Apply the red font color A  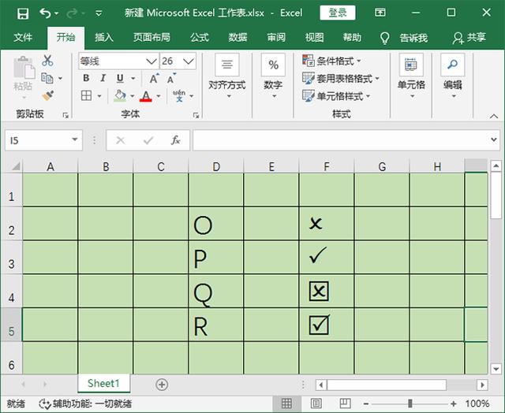145,96
